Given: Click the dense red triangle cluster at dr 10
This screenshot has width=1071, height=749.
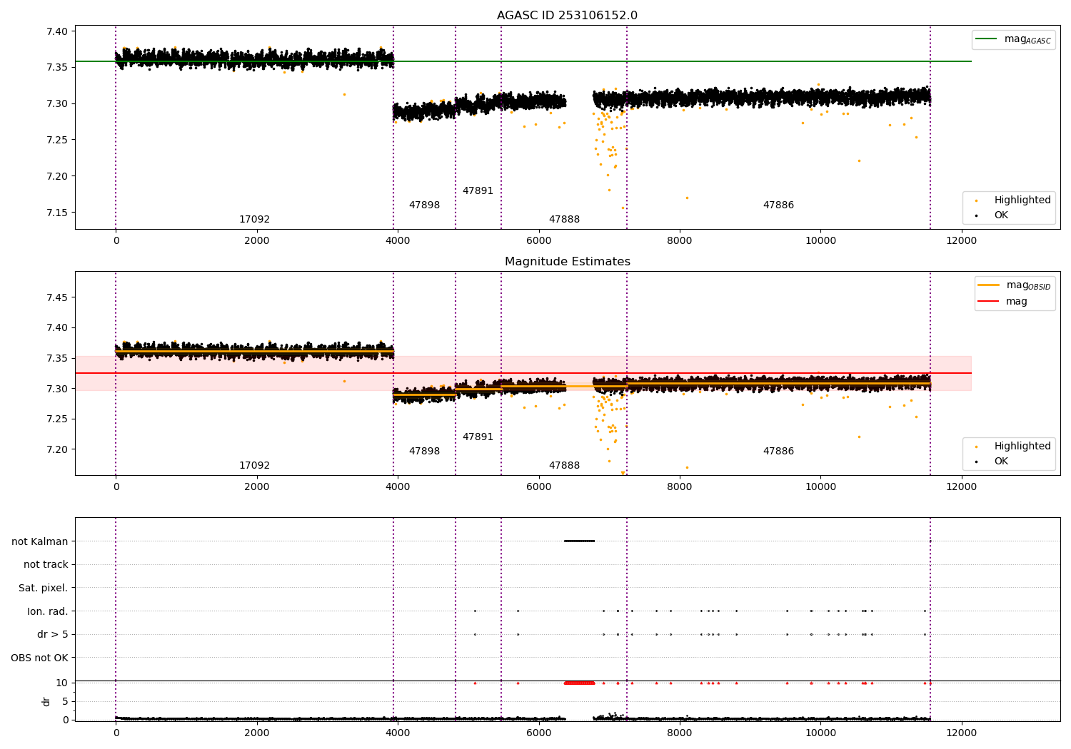Looking at the screenshot, I should pos(579,683).
